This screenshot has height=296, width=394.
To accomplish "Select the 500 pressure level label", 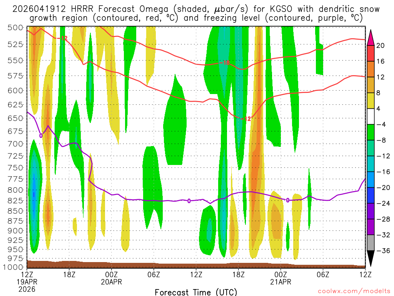I will [x=15, y=27].
